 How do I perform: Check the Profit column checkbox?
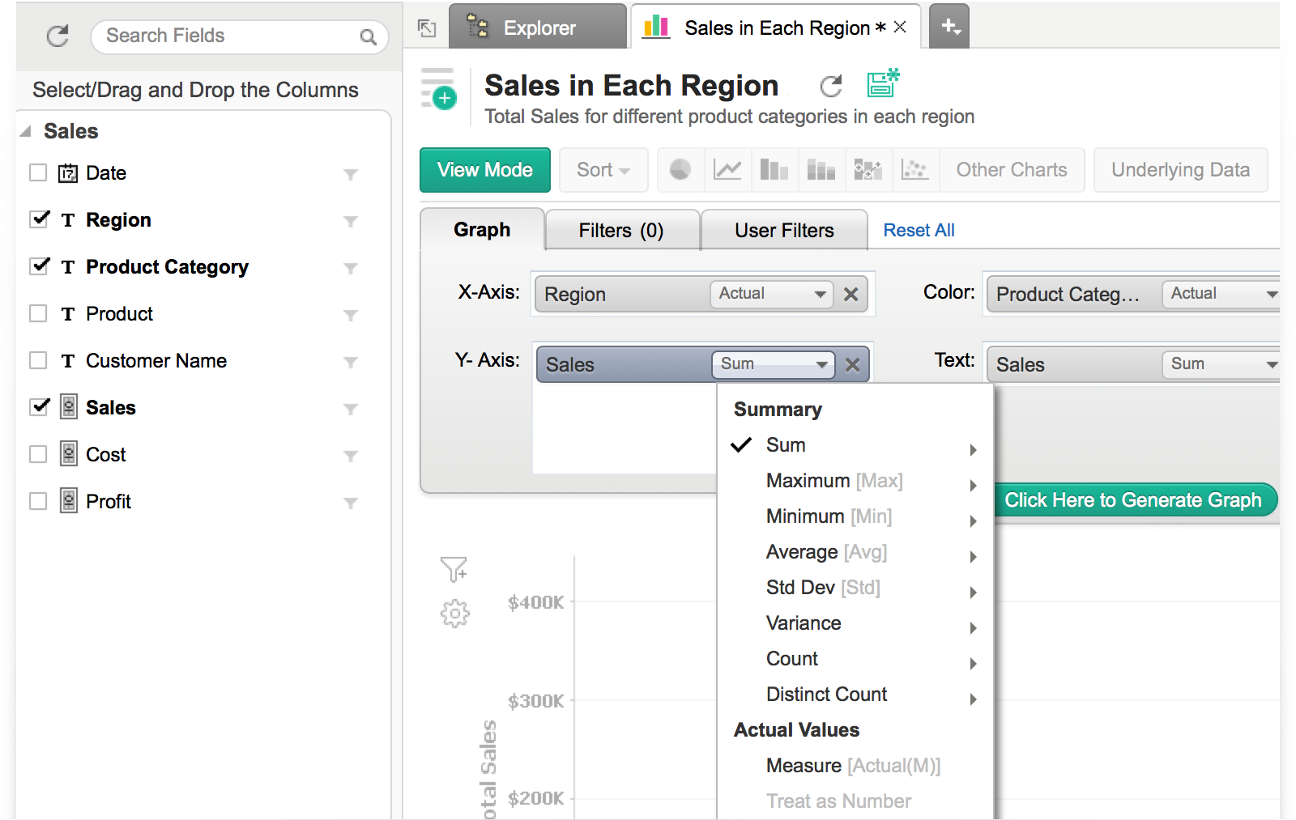38,501
